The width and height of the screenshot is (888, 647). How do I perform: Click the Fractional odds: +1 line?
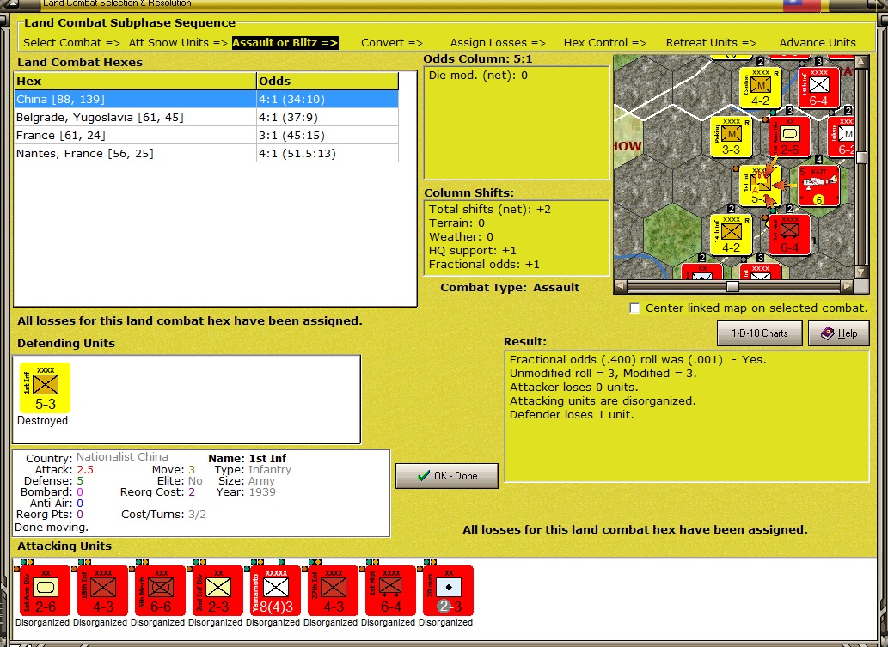click(x=484, y=265)
